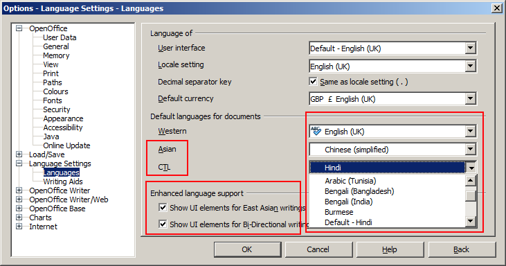The width and height of the screenshot is (506, 266).
Task: Click the Back button
Action: [x=462, y=249]
